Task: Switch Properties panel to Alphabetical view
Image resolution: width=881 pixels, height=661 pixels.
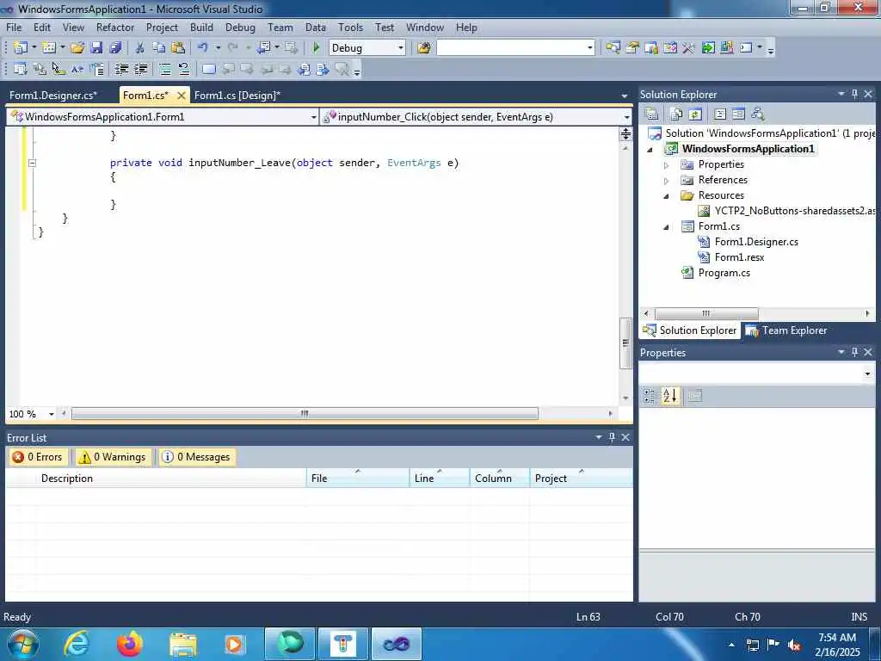Action: pos(669,396)
